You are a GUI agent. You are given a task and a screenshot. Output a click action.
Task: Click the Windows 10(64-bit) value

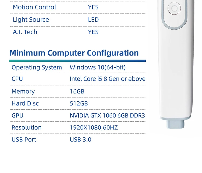(x=98, y=67)
